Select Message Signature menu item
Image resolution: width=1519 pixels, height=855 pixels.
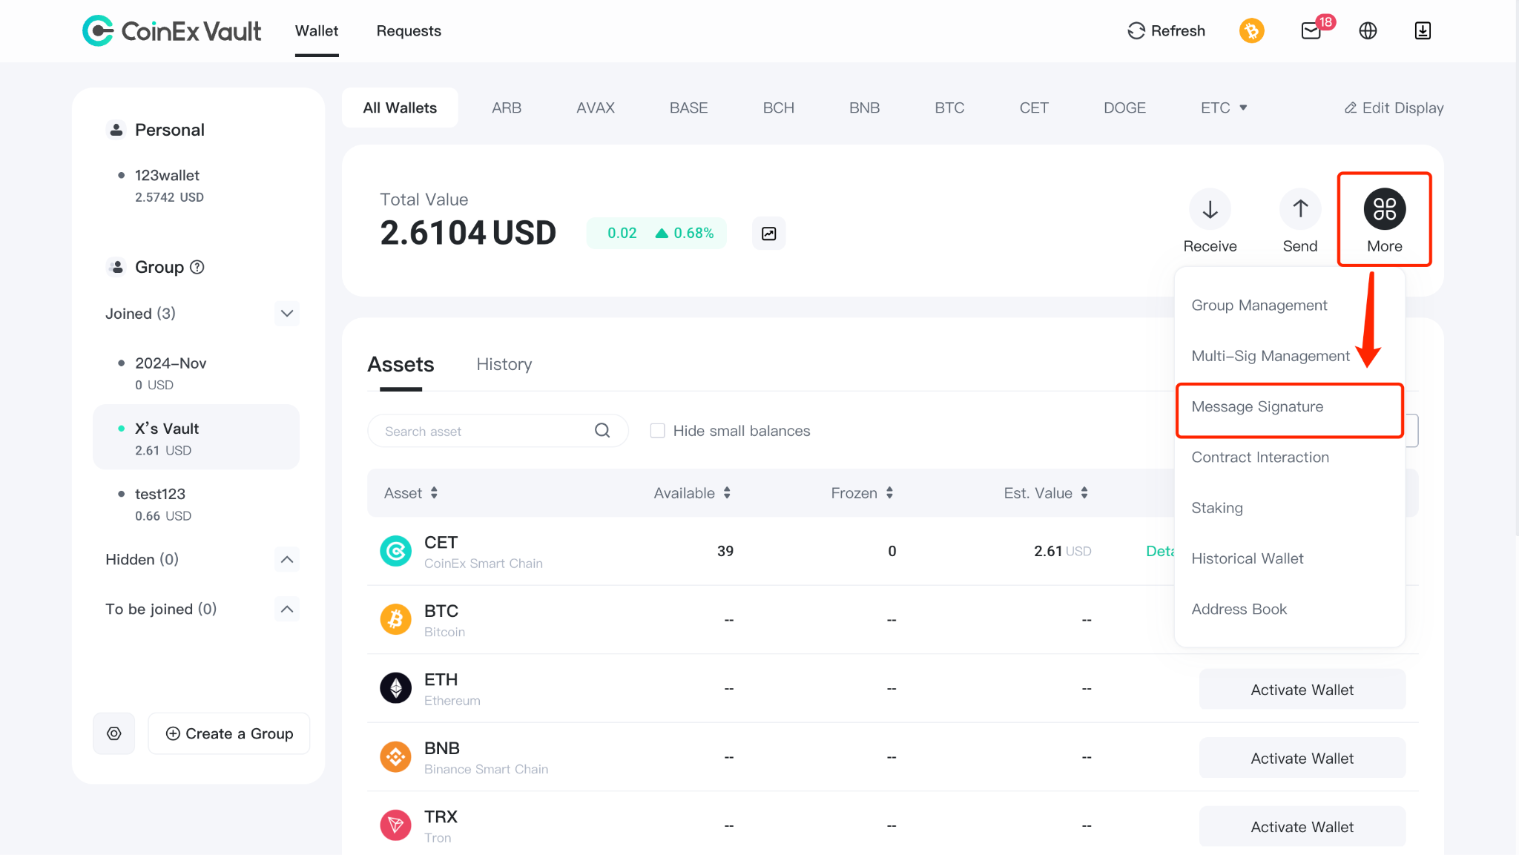[1290, 406]
